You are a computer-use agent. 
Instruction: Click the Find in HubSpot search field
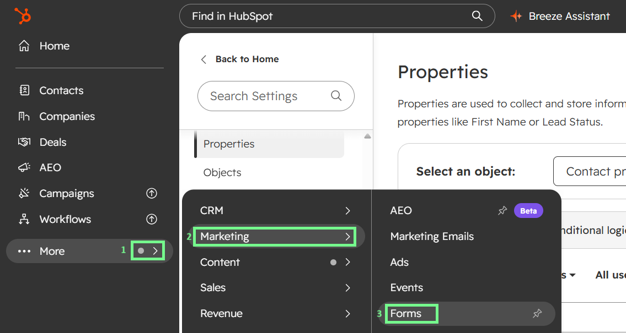pyautogui.click(x=337, y=16)
